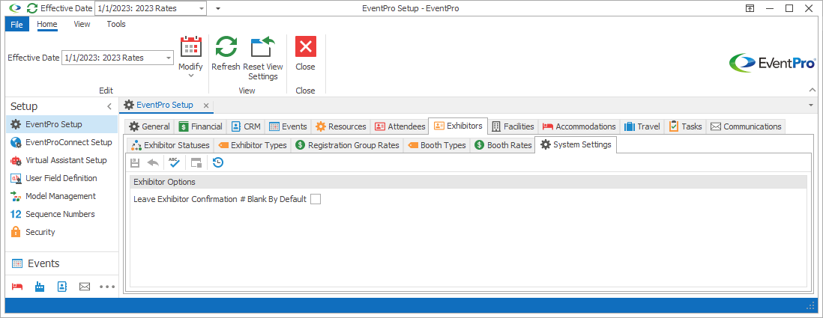This screenshot has width=823, height=318.
Task: Click the EventPro logo icon in title bar
Action: tap(15, 8)
